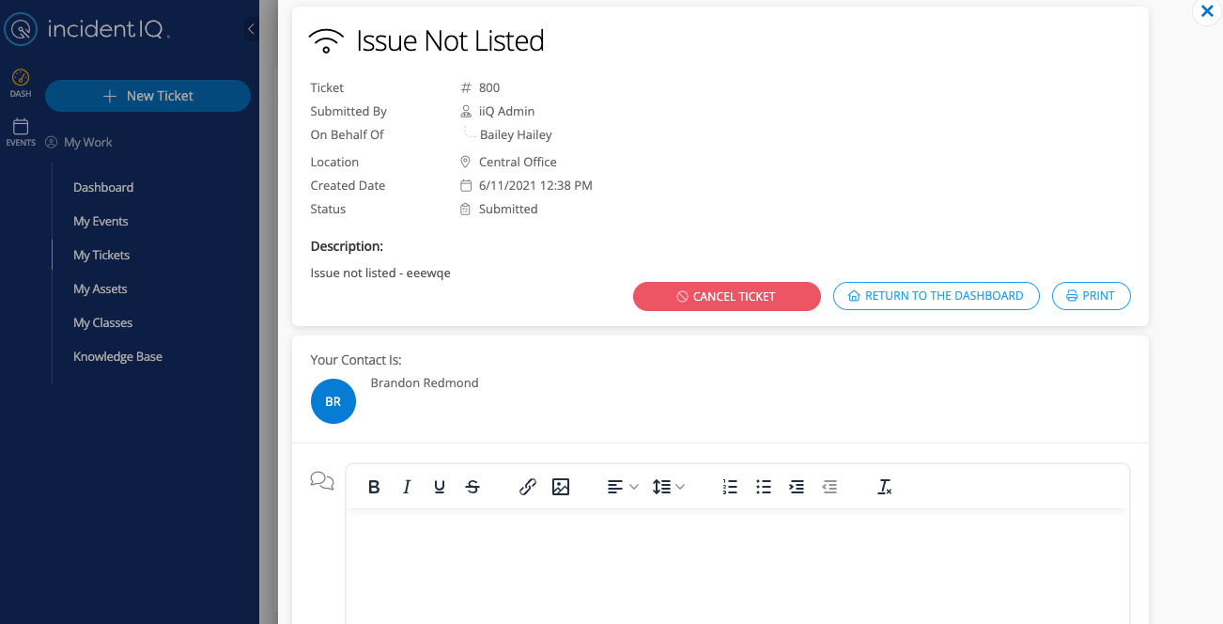Open the text alignment dropdown
The width and height of the screenshot is (1223, 624).
tap(622, 487)
